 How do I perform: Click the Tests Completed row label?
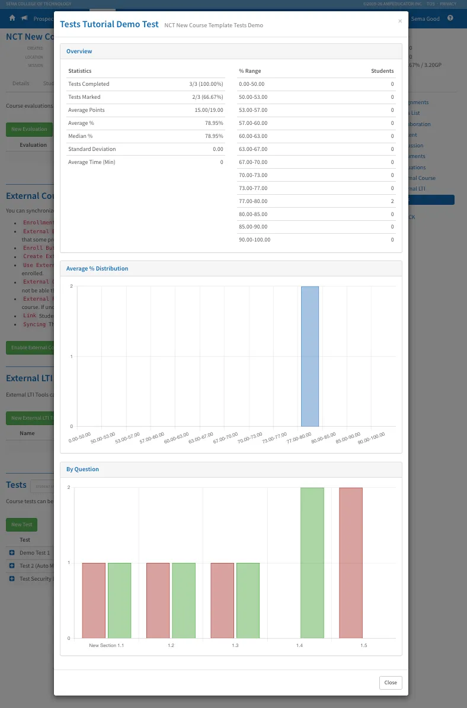pos(89,84)
